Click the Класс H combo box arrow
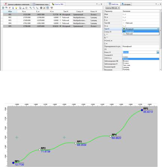This screenshot has width=162, height=167. tap(158, 52)
